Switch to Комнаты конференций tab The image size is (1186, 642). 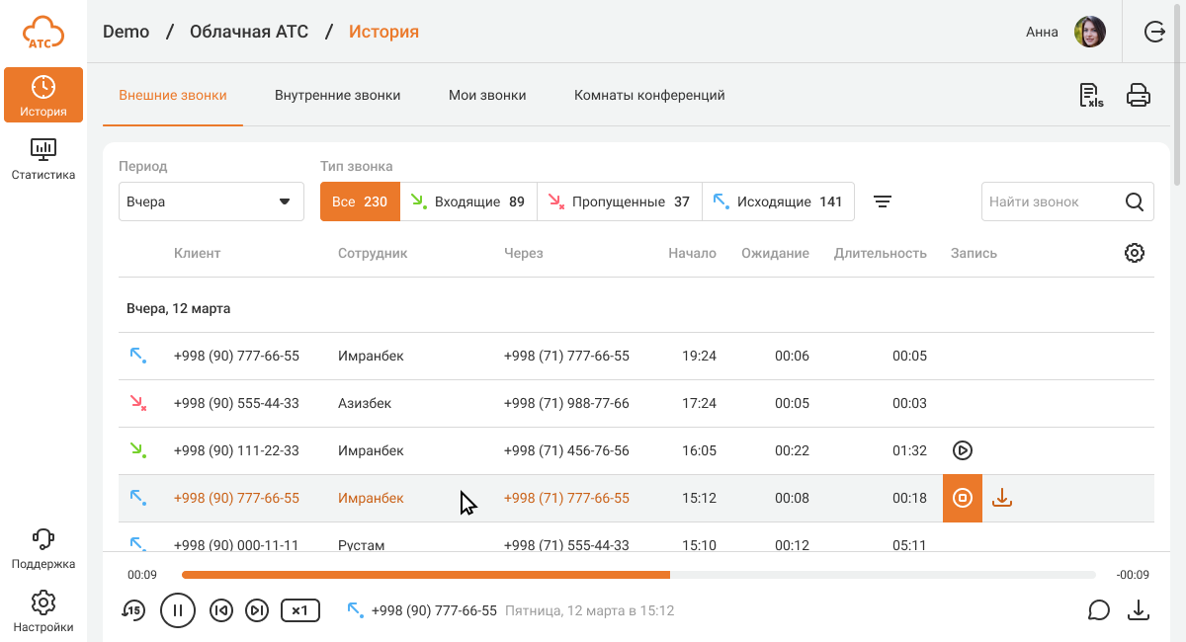649,96
